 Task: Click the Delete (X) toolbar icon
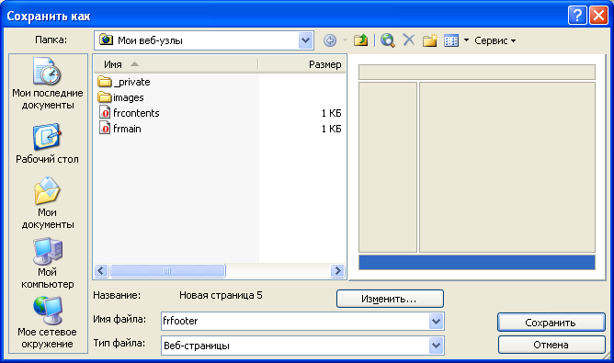point(409,40)
